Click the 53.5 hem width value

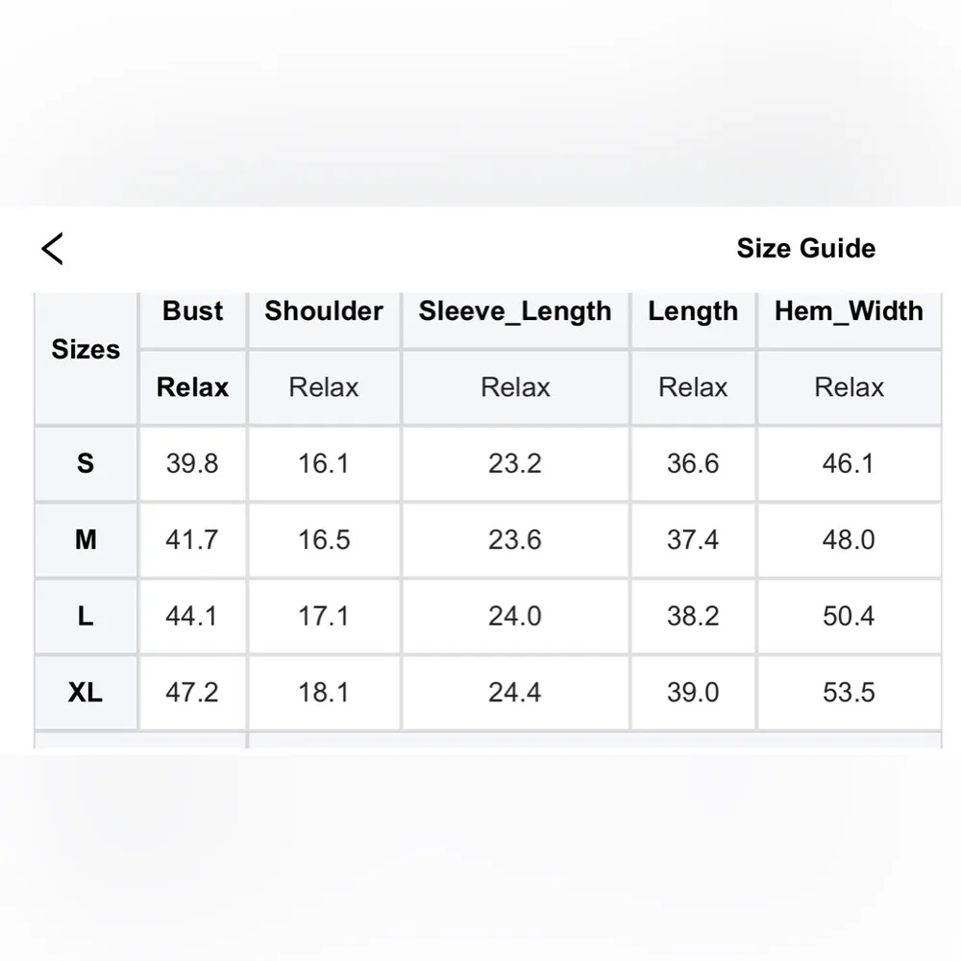[849, 692]
